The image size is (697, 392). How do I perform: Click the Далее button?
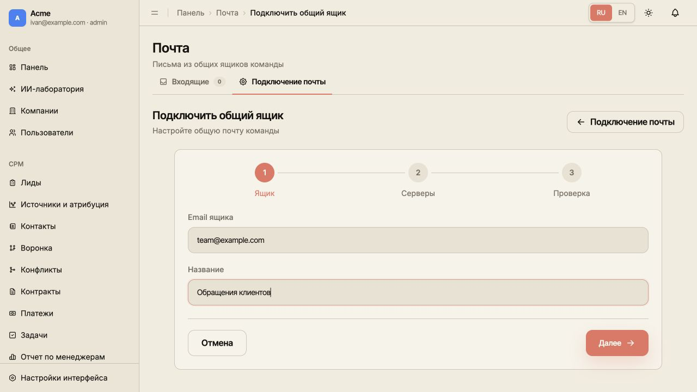coord(617,343)
